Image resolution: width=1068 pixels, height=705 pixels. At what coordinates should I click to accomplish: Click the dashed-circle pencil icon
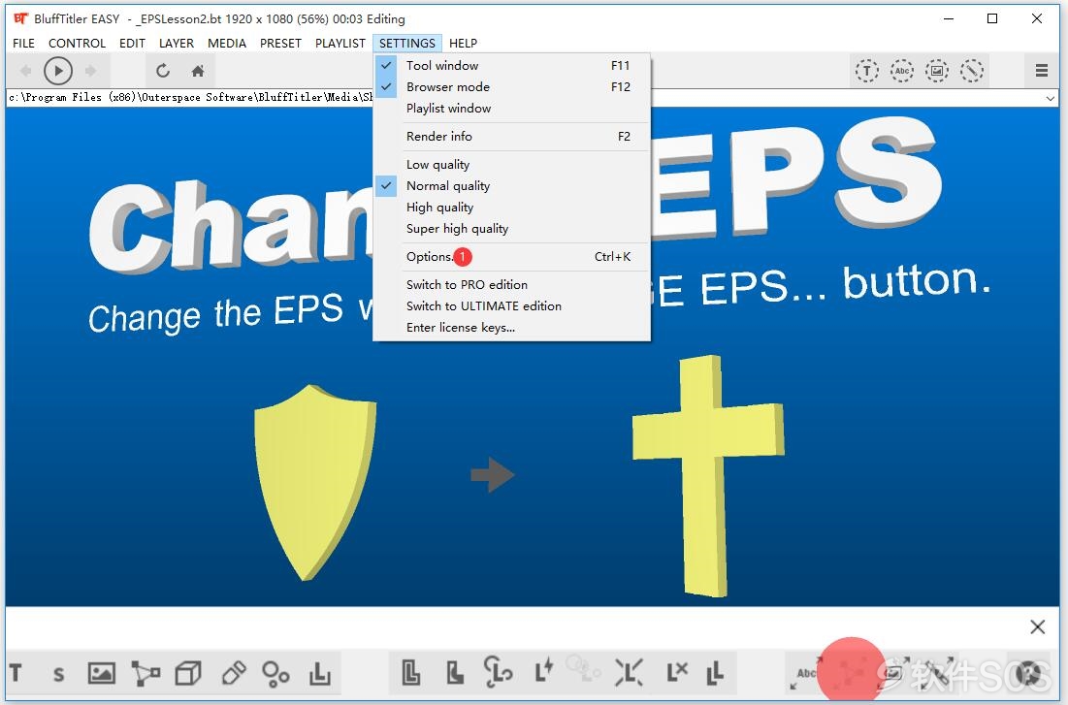tap(971, 71)
